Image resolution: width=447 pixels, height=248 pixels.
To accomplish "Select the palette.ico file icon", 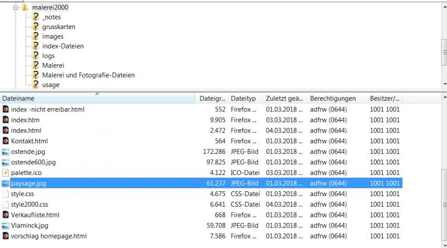I will pyautogui.click(x=6, y=173).
